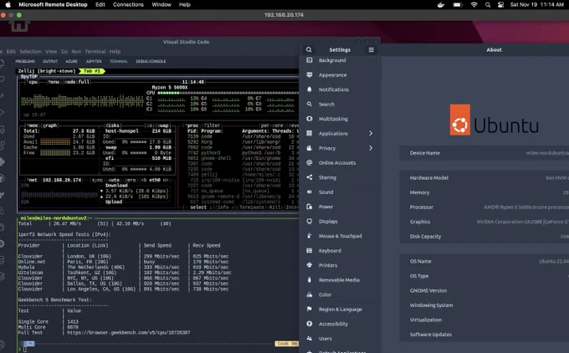Screen dimensions: 569x353
Task: Switch to the AZURE panel tab
Action: click(x=71, y=61)
